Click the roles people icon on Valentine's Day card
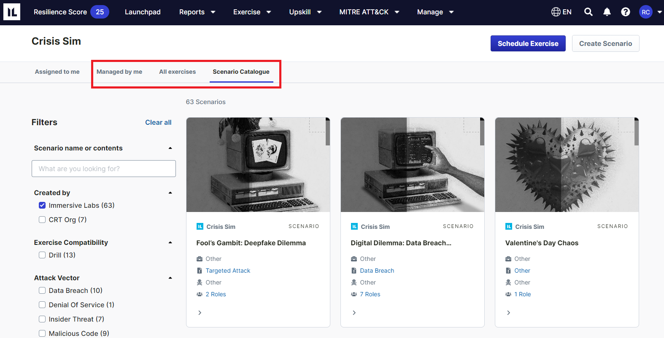The width and height of the screenshot is (664, 338). pyautogui.click(x=508, y=294)
